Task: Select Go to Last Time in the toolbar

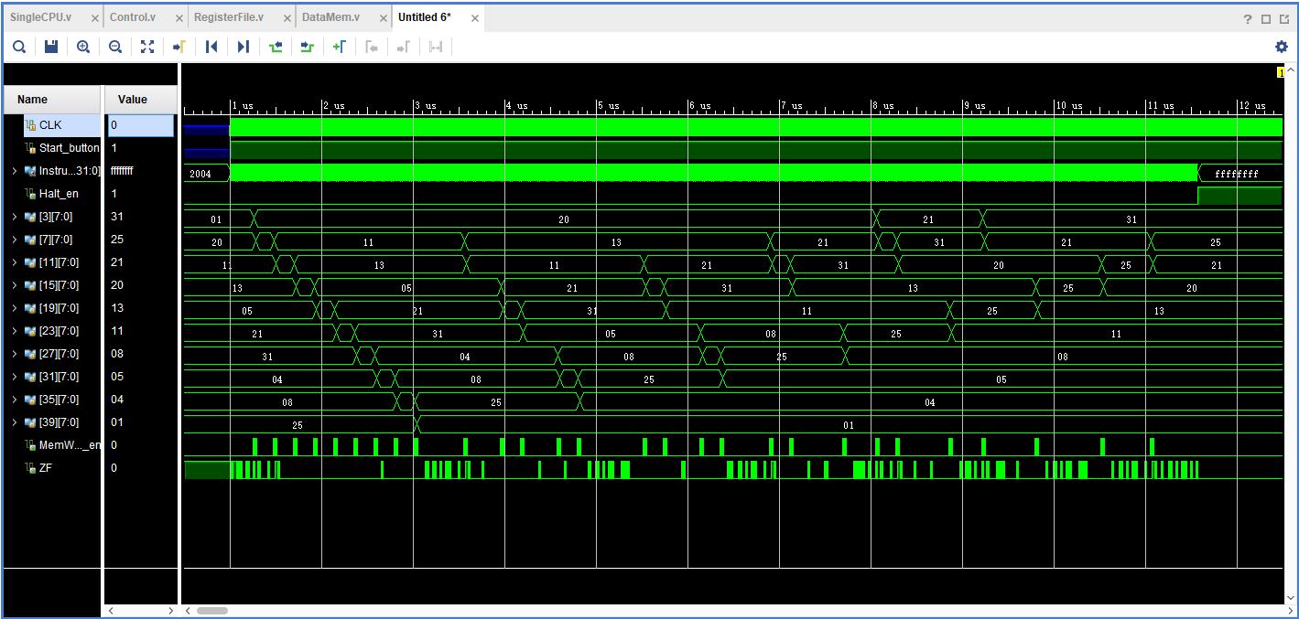Action: [243, 47]
